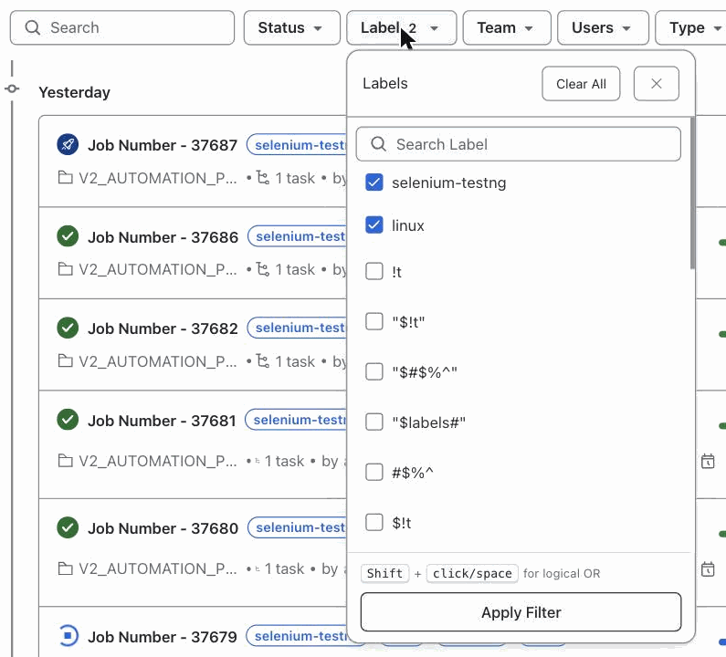Click the green passed icon for Job 37682
Screen dimensions: 726x657
[68, 328]
